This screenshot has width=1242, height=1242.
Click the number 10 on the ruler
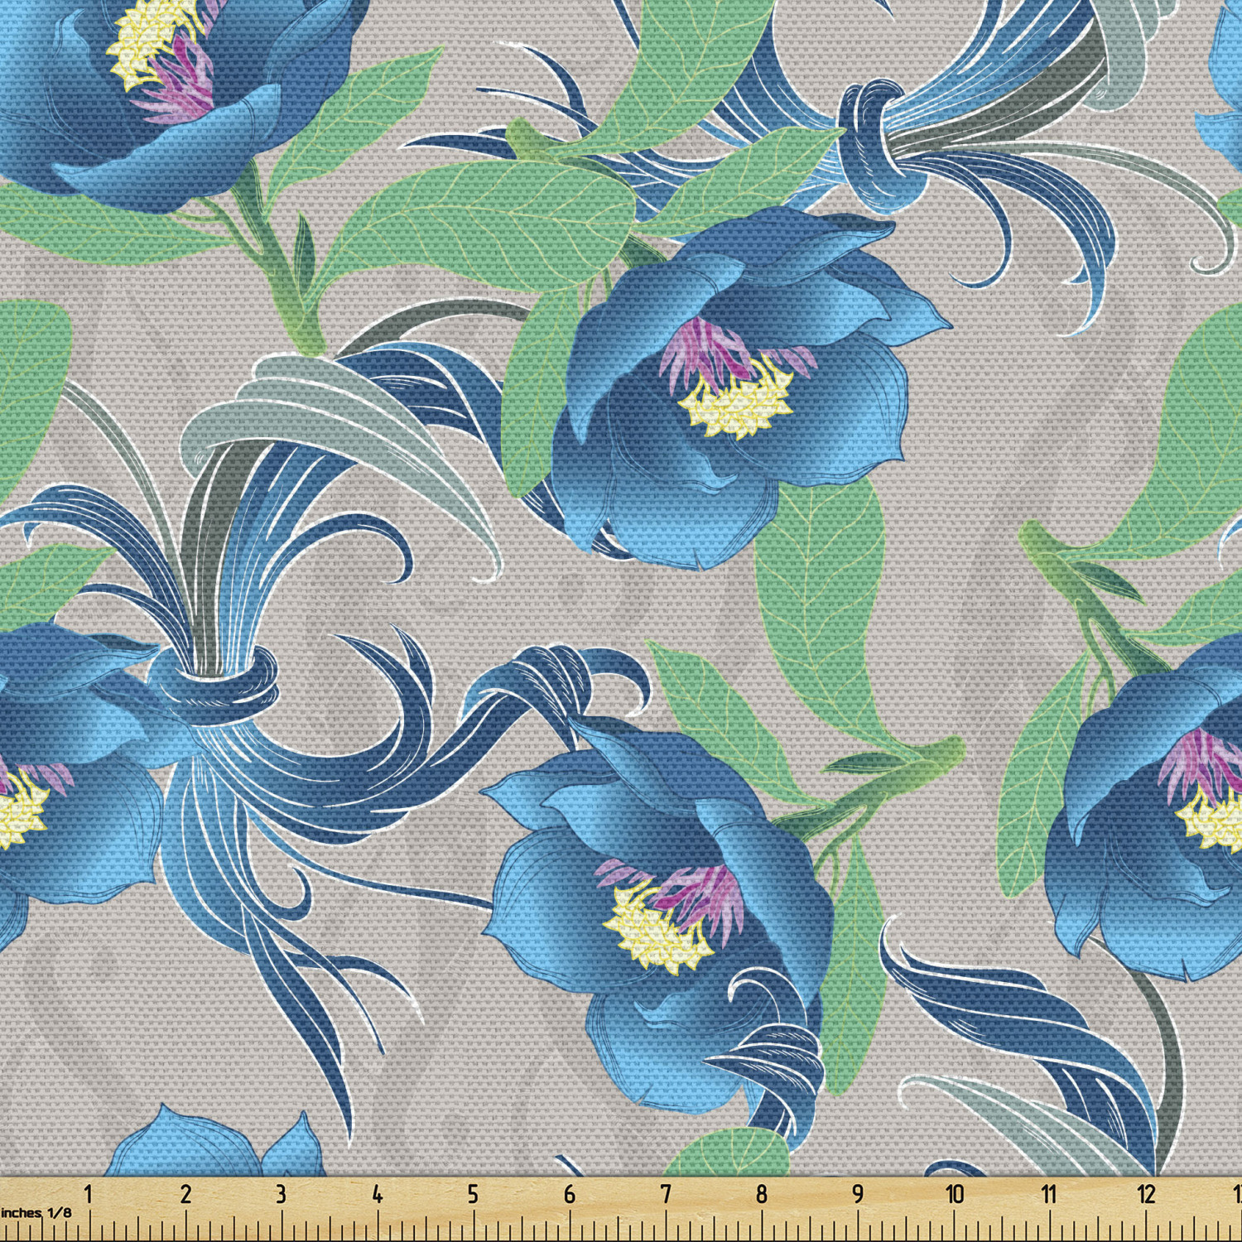955,1194
